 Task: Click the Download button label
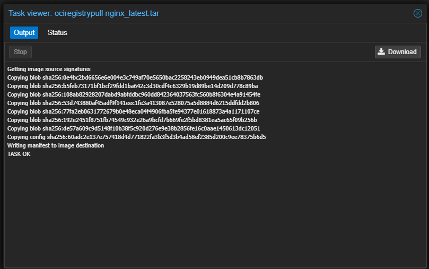click(x=402, y=52)
